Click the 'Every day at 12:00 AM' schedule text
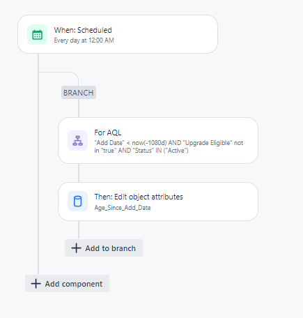 pos(84,40)
